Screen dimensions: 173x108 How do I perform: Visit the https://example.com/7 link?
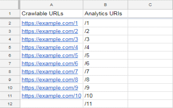(50, 72)
